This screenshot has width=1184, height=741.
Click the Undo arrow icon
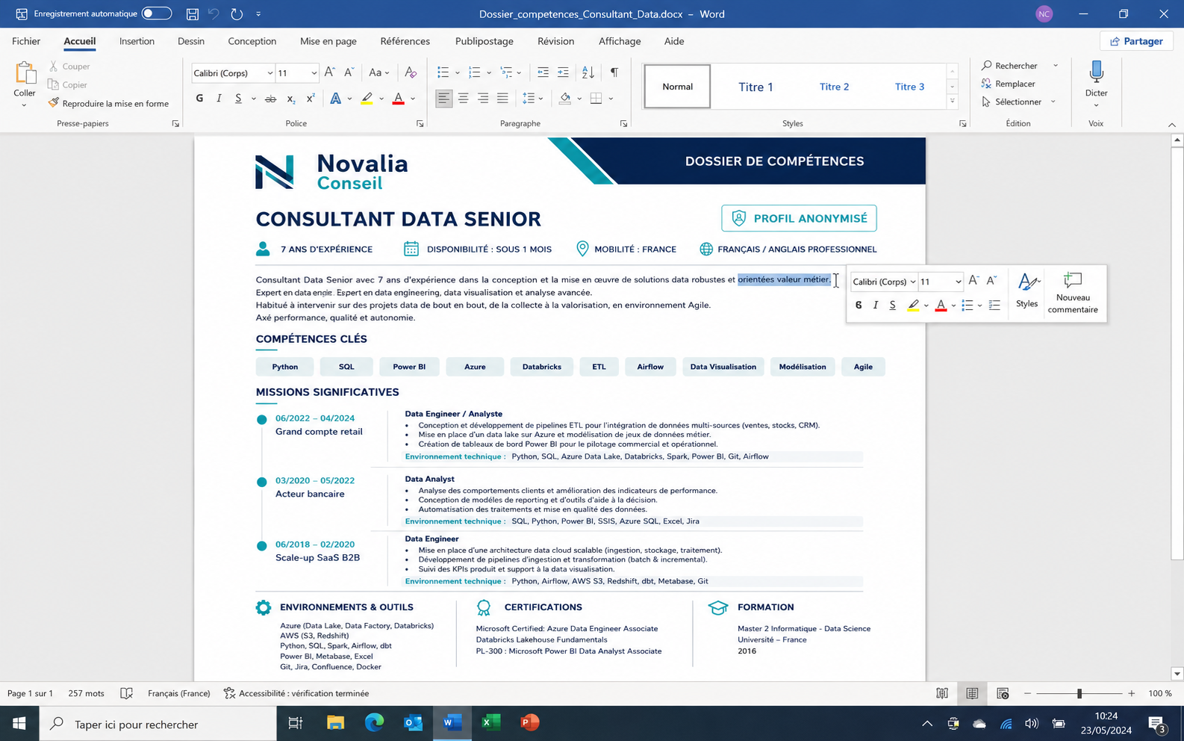(x=214, y=13)
